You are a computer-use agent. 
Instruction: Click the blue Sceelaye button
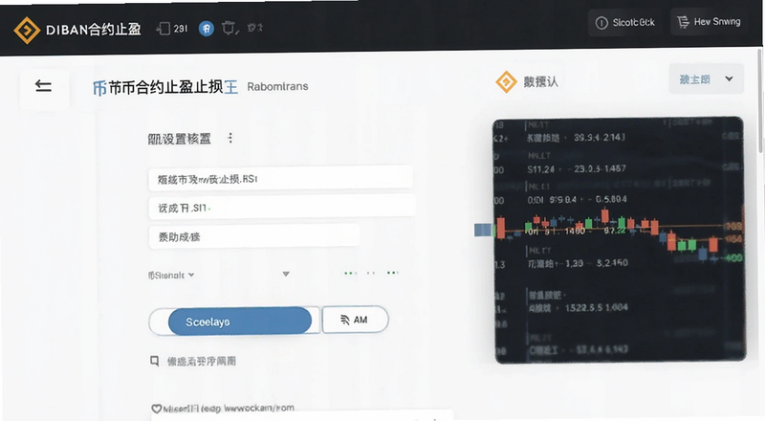[x=240, y=321]
